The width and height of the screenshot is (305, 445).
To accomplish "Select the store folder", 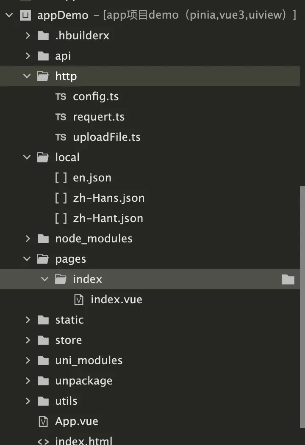I will point(68,340).
